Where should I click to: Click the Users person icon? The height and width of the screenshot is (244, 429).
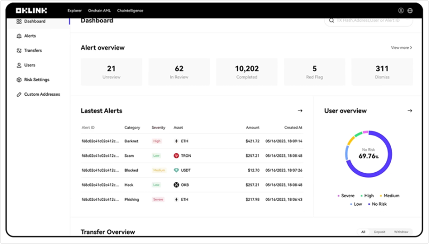tap(19, 65)
